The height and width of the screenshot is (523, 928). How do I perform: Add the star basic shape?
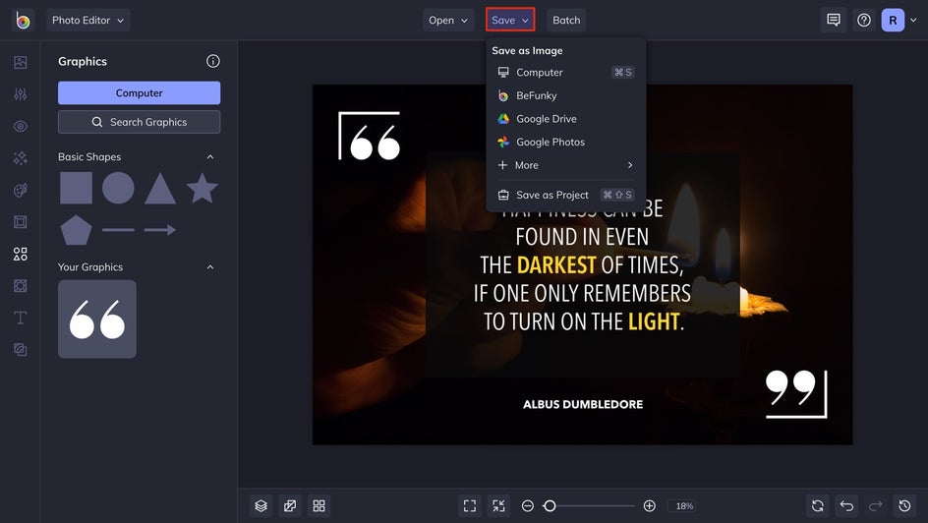[x=203, y=188]
